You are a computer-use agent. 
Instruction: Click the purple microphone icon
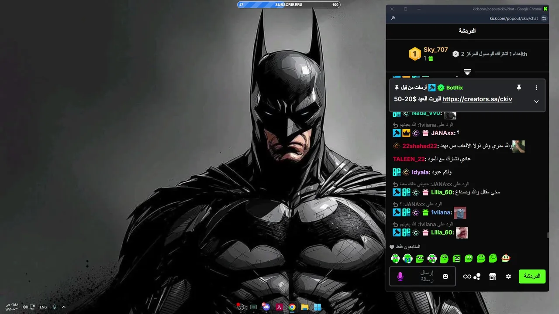coord(400,276)
